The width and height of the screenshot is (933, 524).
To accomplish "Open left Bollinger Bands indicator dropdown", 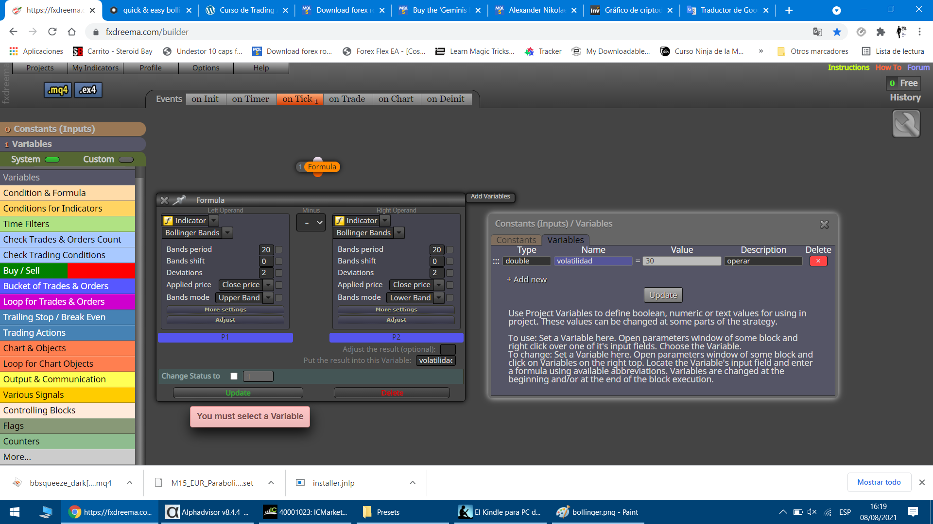I will 228,233.
